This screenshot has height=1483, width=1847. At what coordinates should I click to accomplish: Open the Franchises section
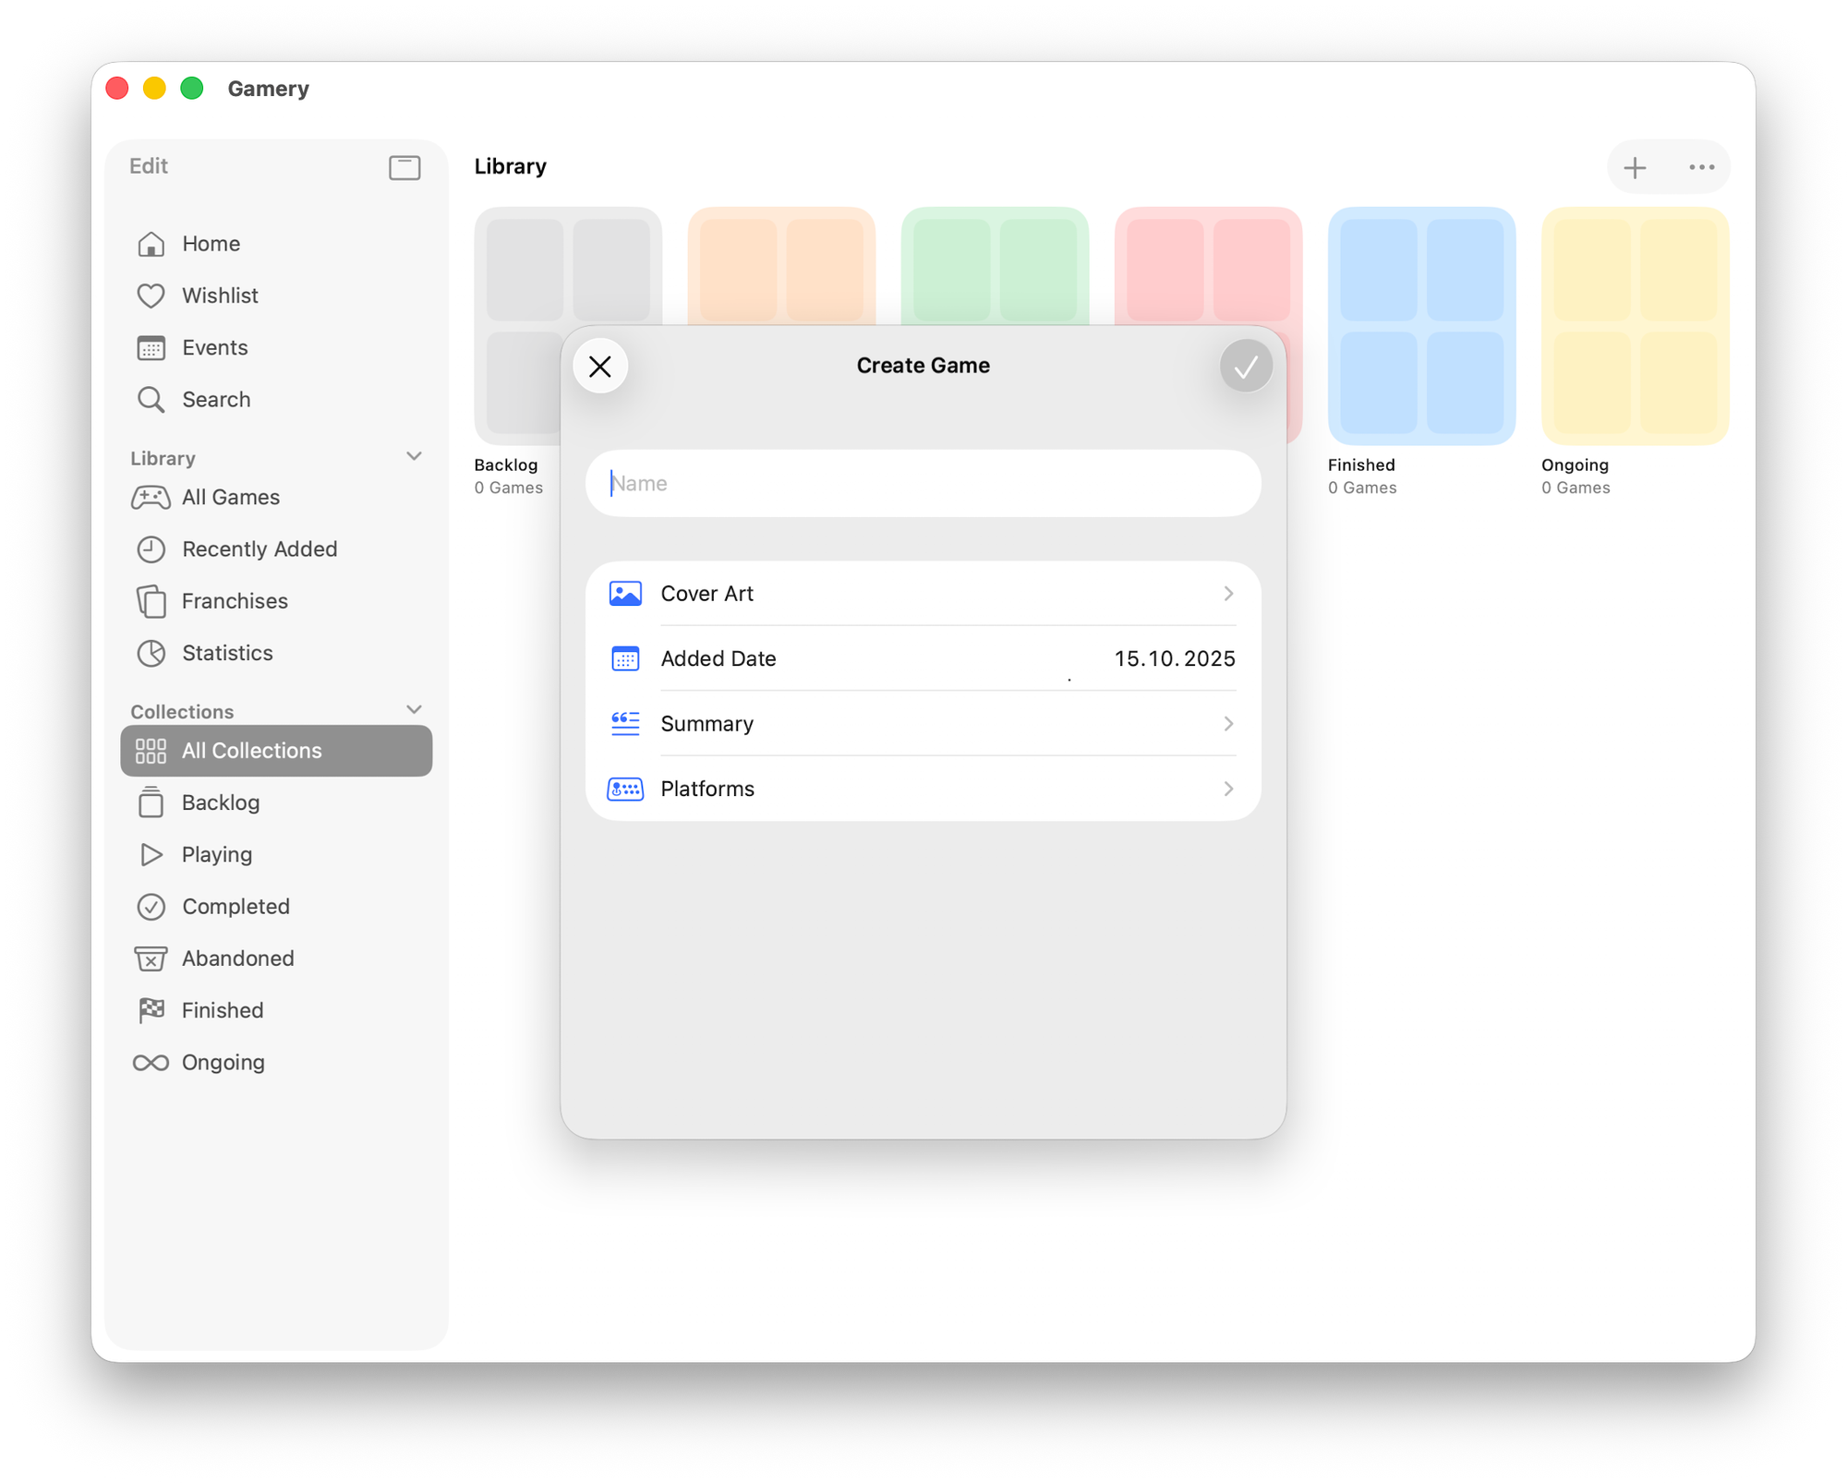[x=234, y=601]
